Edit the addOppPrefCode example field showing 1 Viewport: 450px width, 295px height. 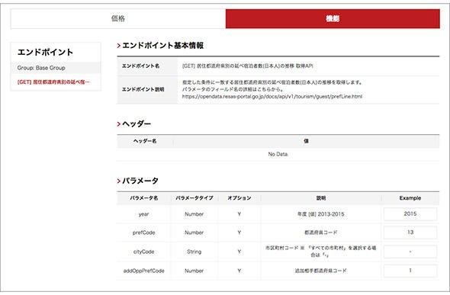[x=410, y=271]
